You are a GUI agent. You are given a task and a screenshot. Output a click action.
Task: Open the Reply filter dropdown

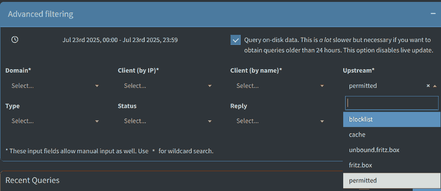pos(277,121)
